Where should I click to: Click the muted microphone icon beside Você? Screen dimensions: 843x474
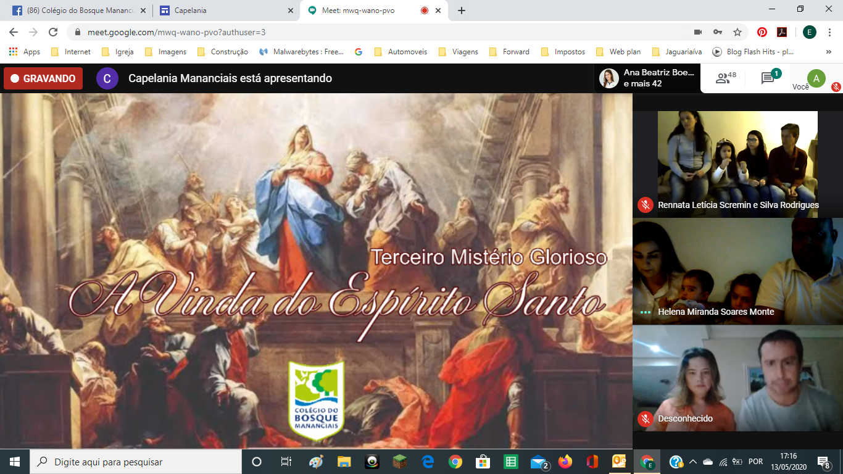coord(836,87)
